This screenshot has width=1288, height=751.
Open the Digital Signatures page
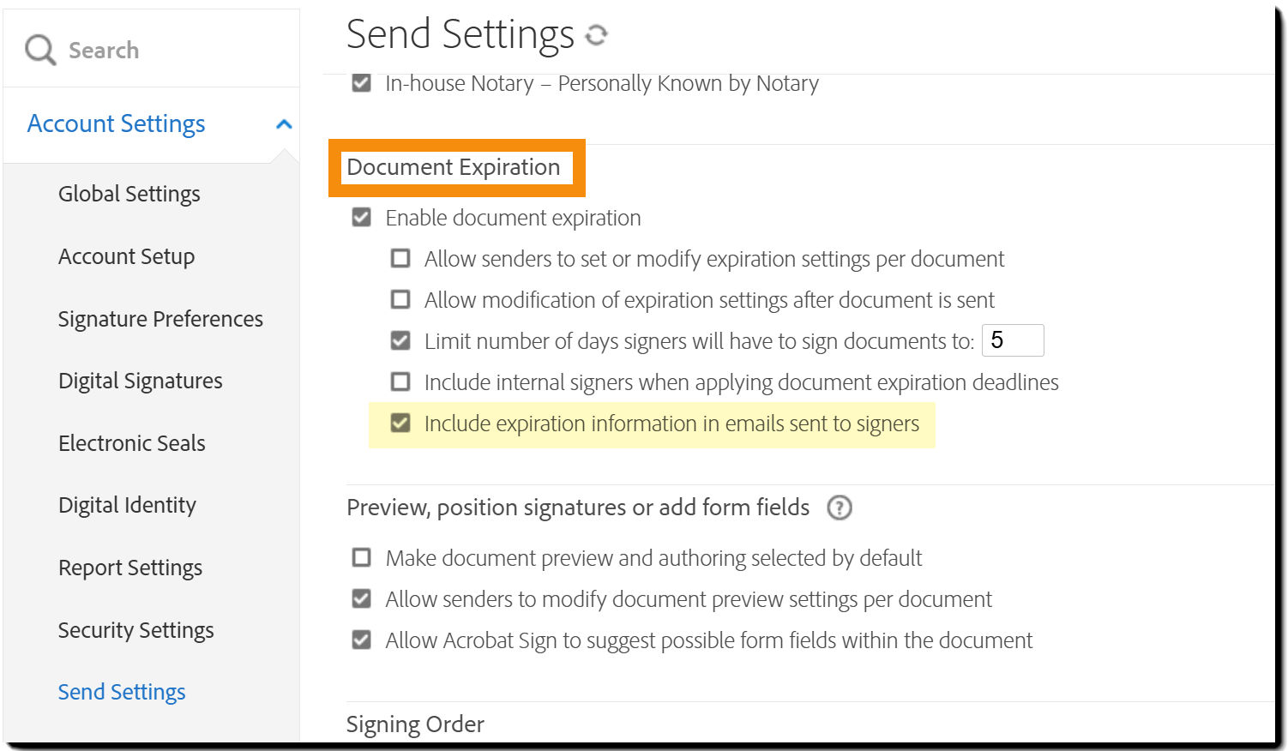[140, 381]
